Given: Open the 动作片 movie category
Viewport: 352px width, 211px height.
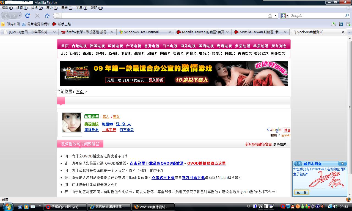Looking at the screenshot, I should 75,54.
